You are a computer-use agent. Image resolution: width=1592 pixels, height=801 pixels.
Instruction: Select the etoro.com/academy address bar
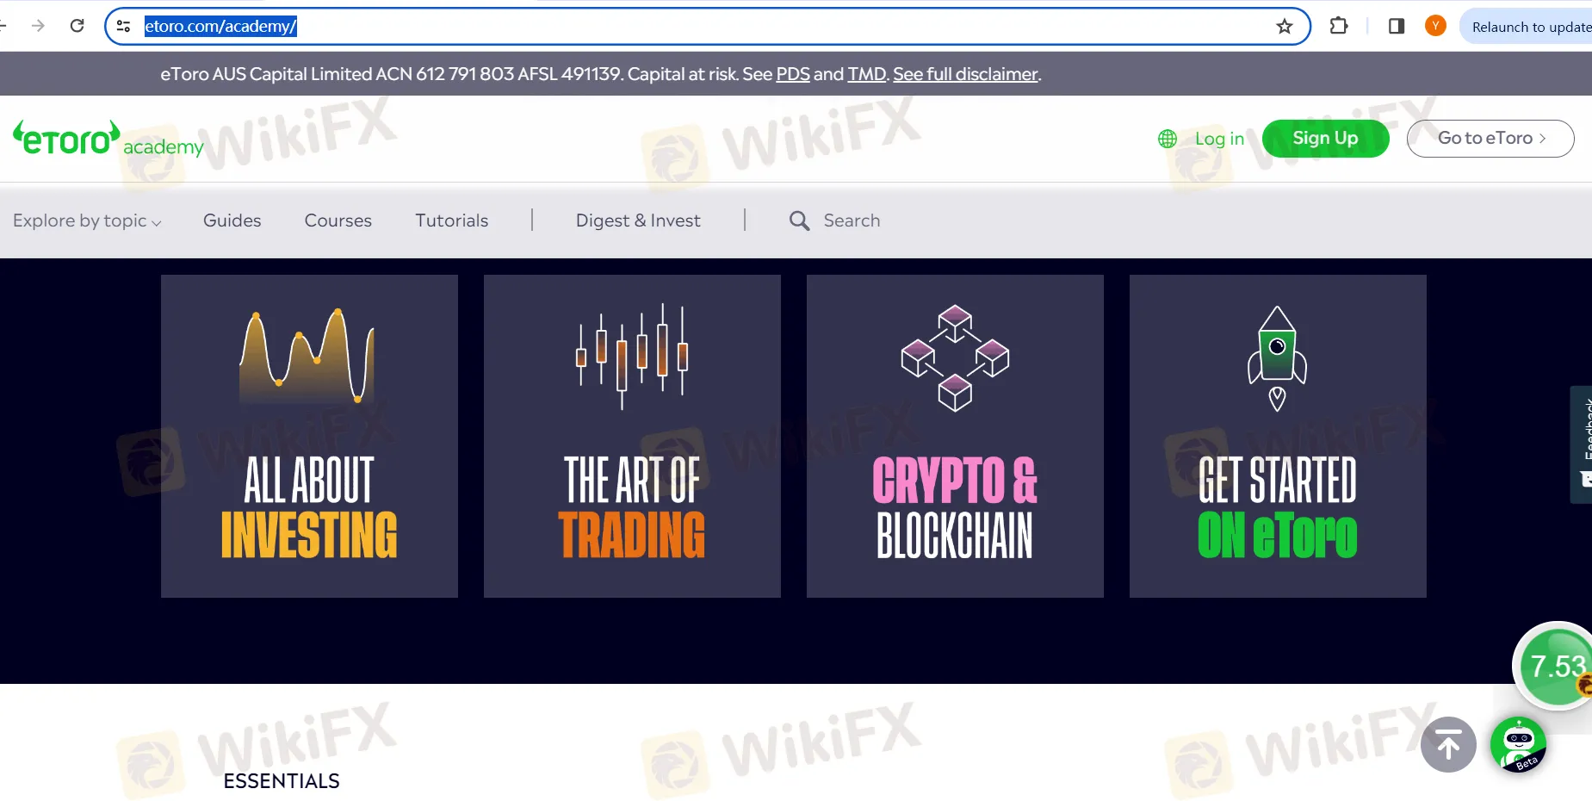click(706, 26)
